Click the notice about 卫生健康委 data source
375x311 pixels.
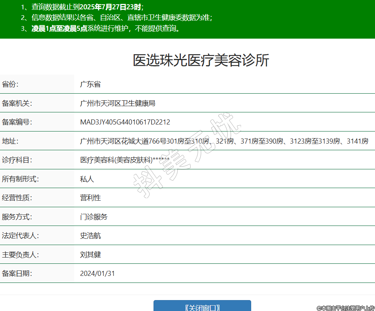click(x=116, y=18)
